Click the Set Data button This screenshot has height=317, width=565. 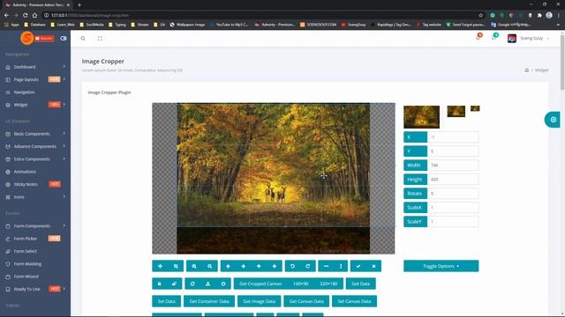click(167, 301)
